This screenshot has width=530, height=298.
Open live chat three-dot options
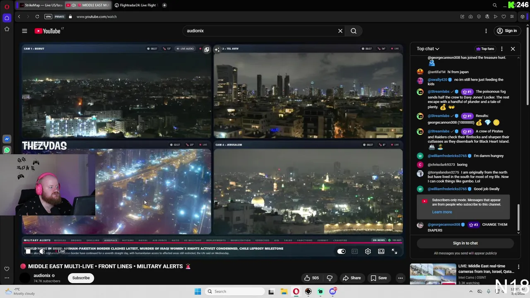tap(501, 49)
